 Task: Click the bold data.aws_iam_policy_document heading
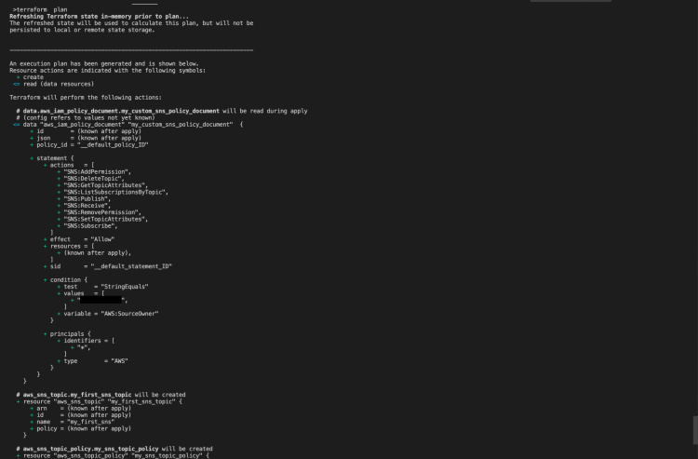click(x=121, y=111)
